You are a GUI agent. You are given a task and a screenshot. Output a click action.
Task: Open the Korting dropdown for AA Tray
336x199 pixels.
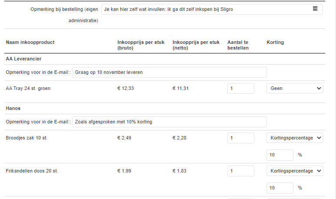[295, 88]
